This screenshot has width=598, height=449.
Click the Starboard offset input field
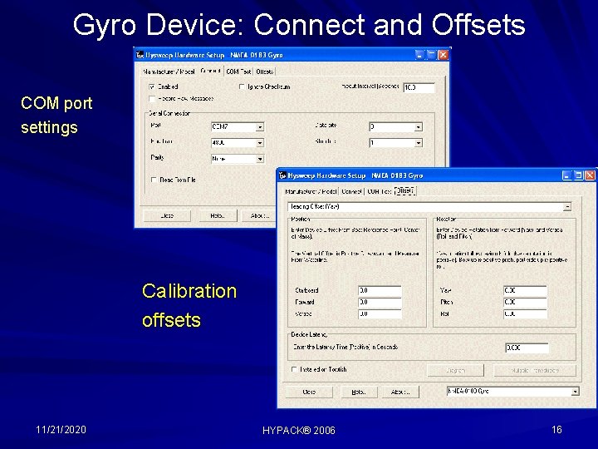pyautogui.click(x=380, y=290)
